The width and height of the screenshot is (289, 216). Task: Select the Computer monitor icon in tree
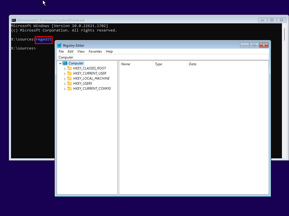point(65,63)
